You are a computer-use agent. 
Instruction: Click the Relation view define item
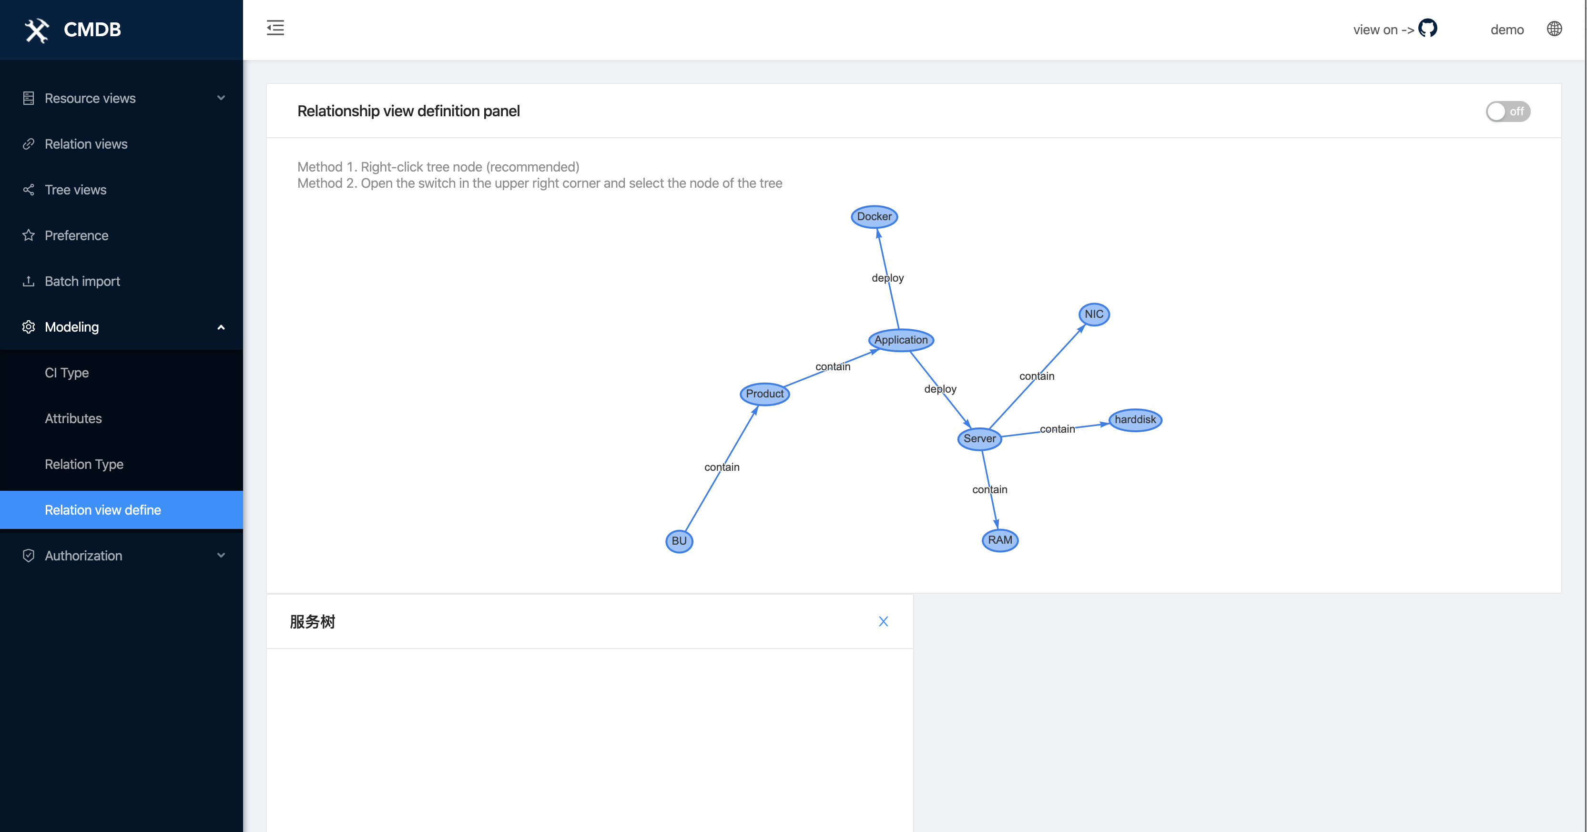click(x=103, y=510)
